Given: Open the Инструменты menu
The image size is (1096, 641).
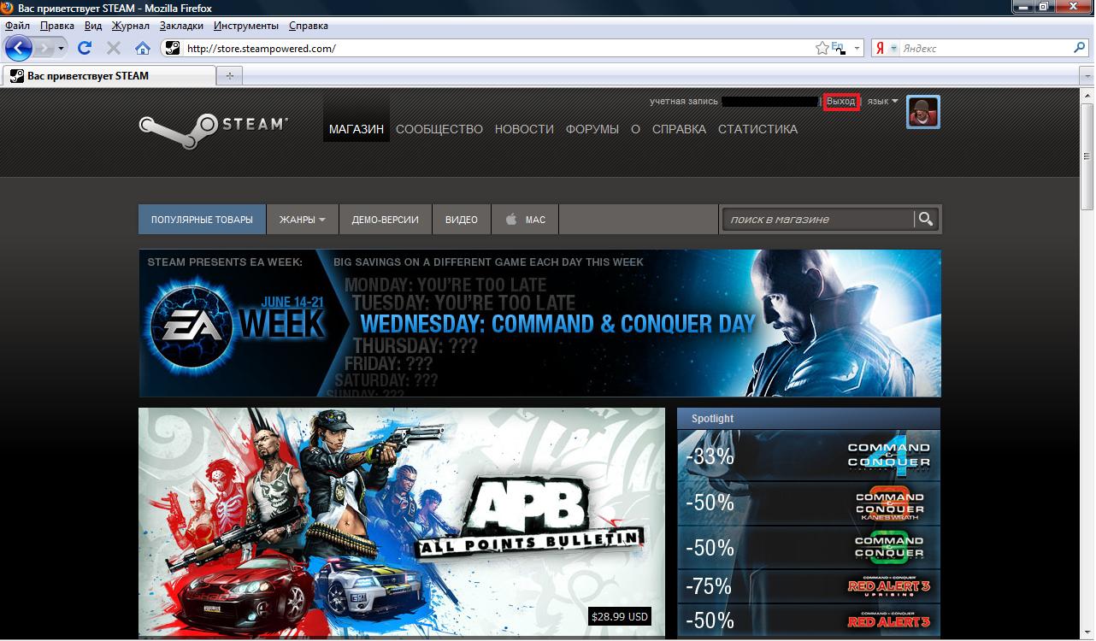Looking at the screenshot, I should click(x=245, y=26).
